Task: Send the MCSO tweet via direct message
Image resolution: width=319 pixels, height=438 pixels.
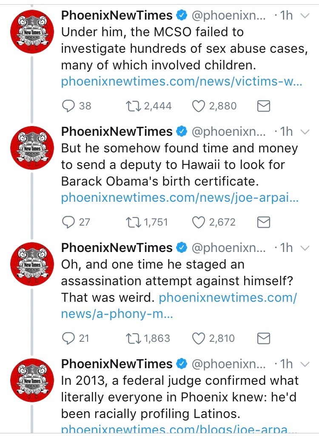Action: pyautogui.click(x=264, y=106)
